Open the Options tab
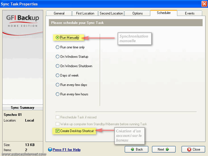 tap(138, 13)
